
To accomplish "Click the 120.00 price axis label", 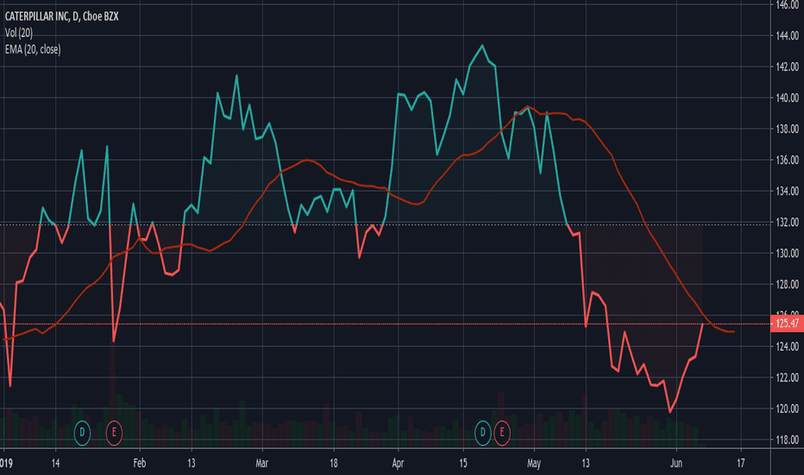I will pos(787,408).
